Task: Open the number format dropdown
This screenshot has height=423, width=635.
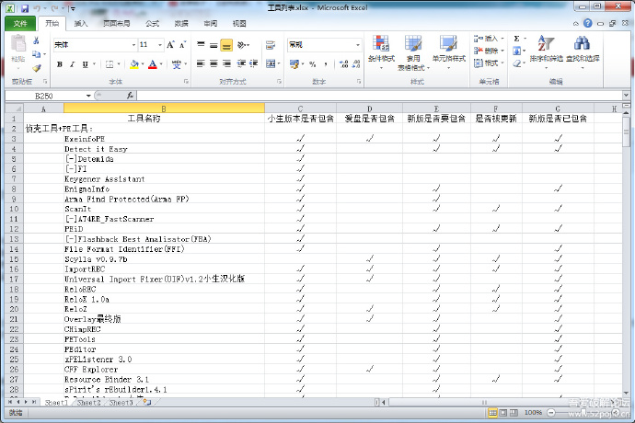Action: pyautogui.click(x=358, y=45)
